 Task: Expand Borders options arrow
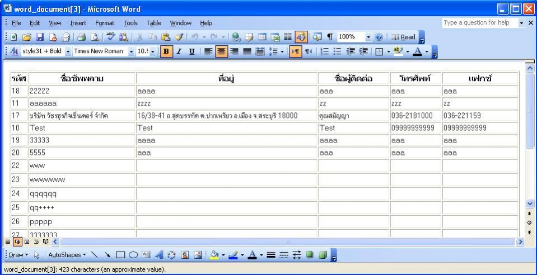click(x=389, y=51)
